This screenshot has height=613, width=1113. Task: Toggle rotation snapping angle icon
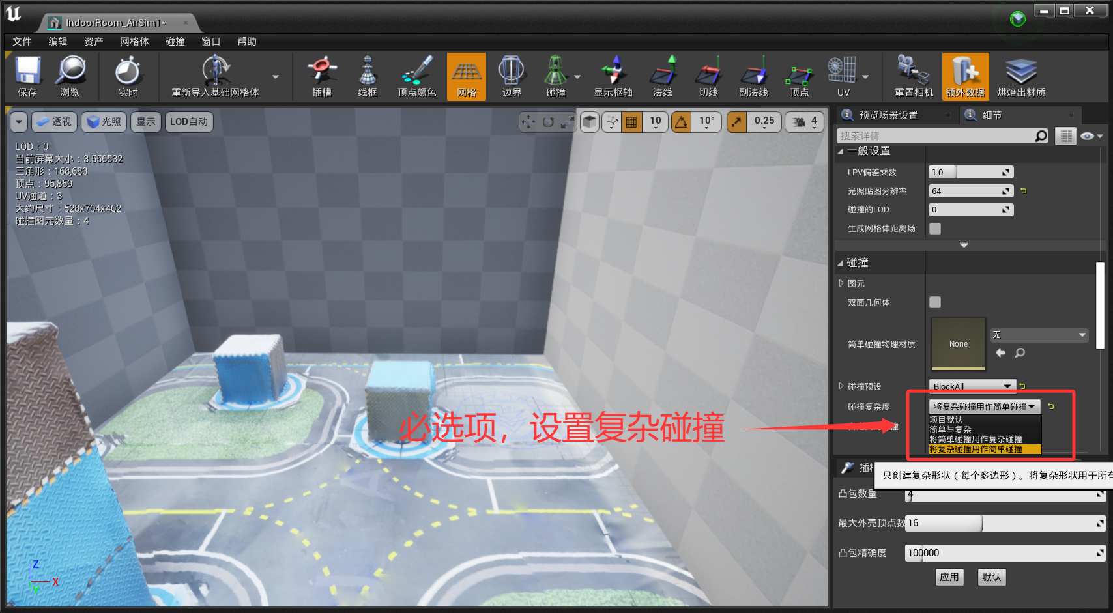coord(682,122)
